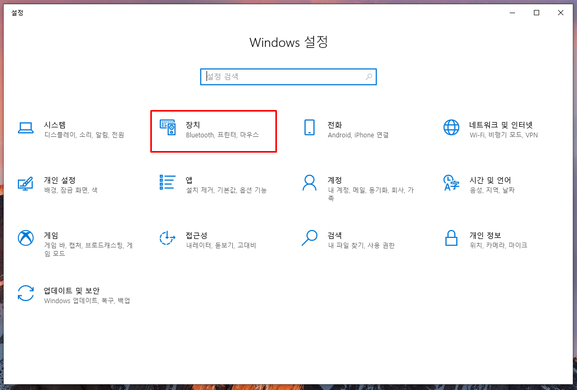Open the 개인 설정 paintbrush icon

[x=26, y=183]
